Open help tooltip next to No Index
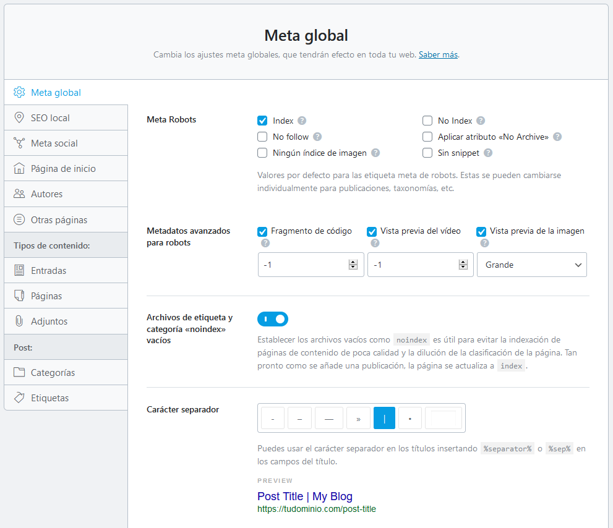 (481, 121)
